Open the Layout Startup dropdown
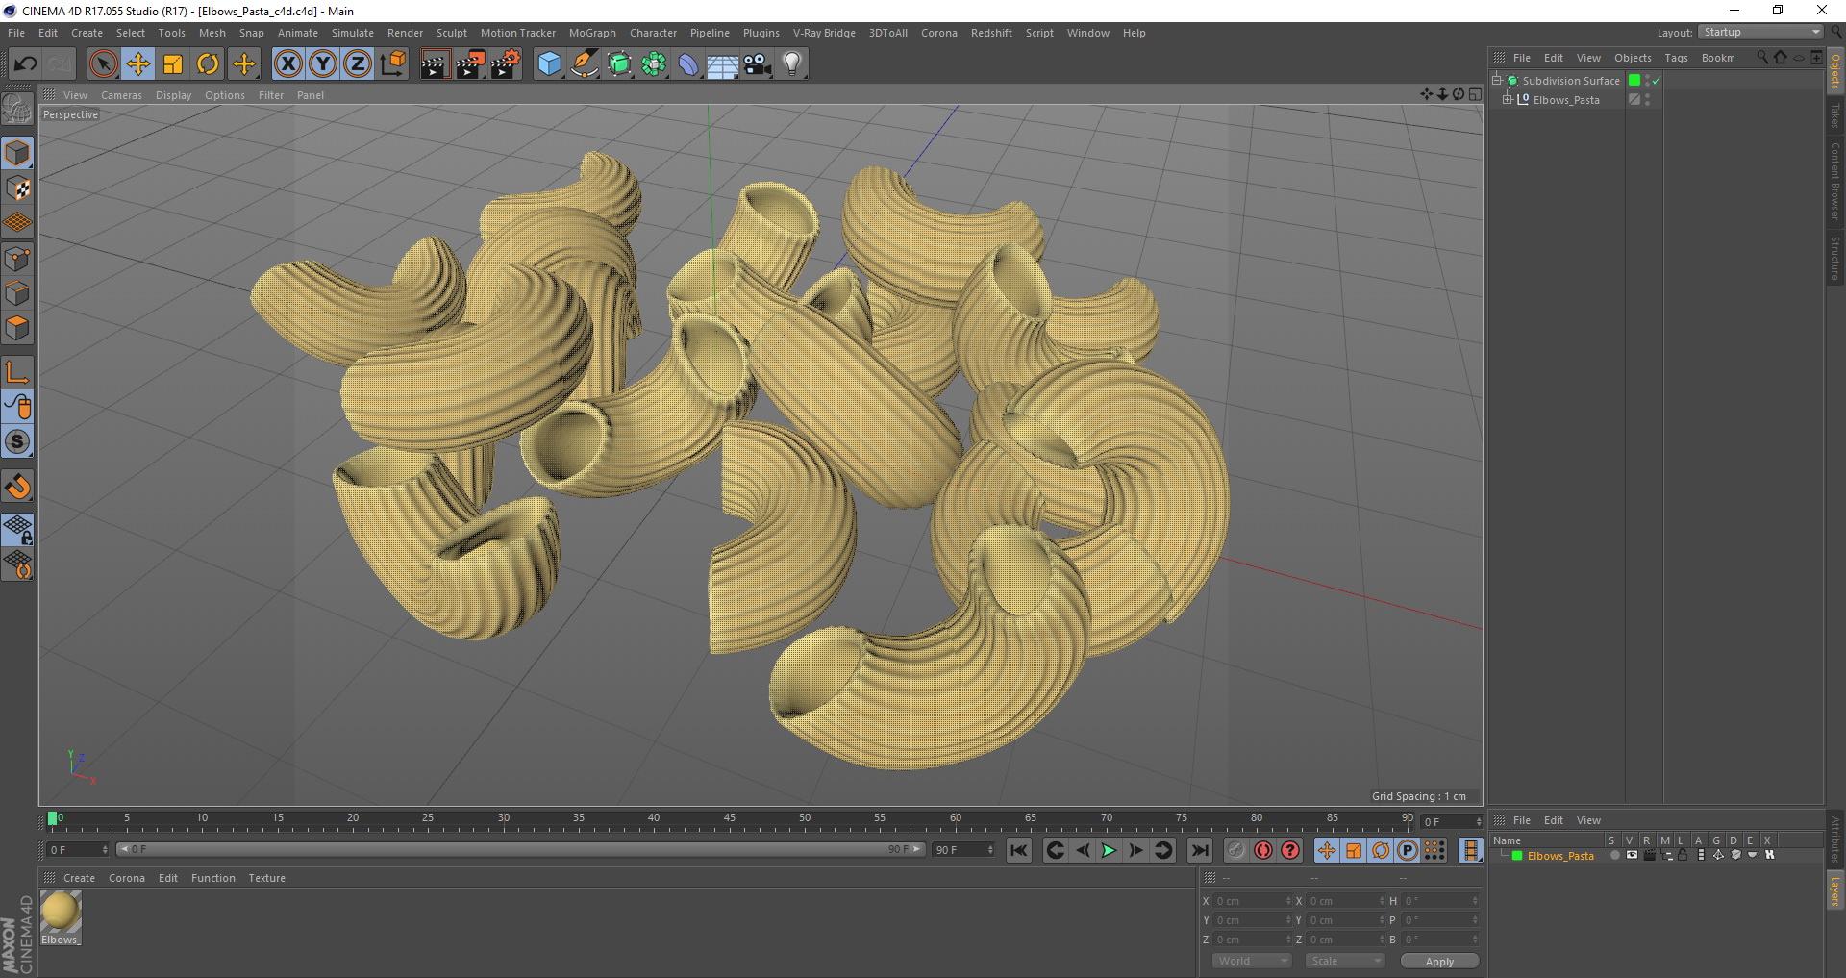 pos(1760,33)
